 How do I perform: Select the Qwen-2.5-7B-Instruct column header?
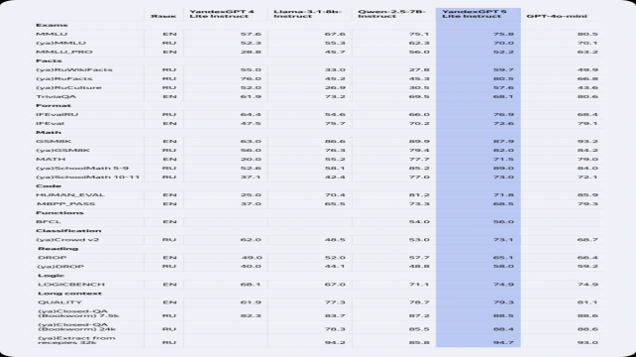[392, 14]
